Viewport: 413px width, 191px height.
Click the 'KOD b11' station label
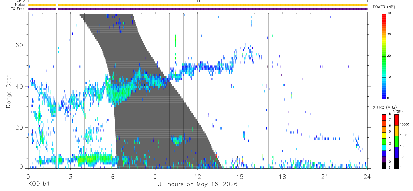click(40, 184)
